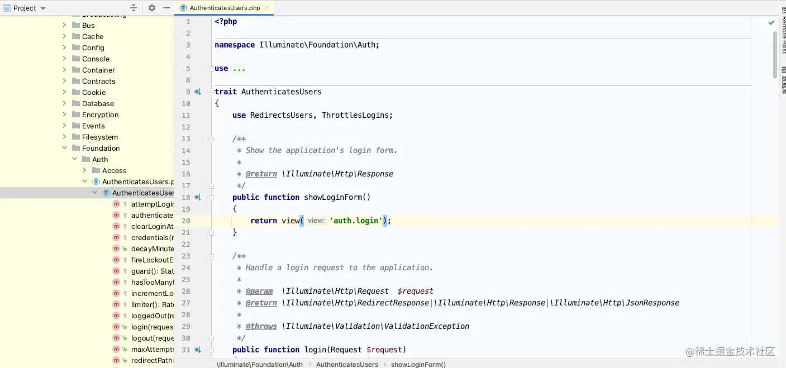Toggle the fold marker at line 23 docblock

[x=212, y=256]
